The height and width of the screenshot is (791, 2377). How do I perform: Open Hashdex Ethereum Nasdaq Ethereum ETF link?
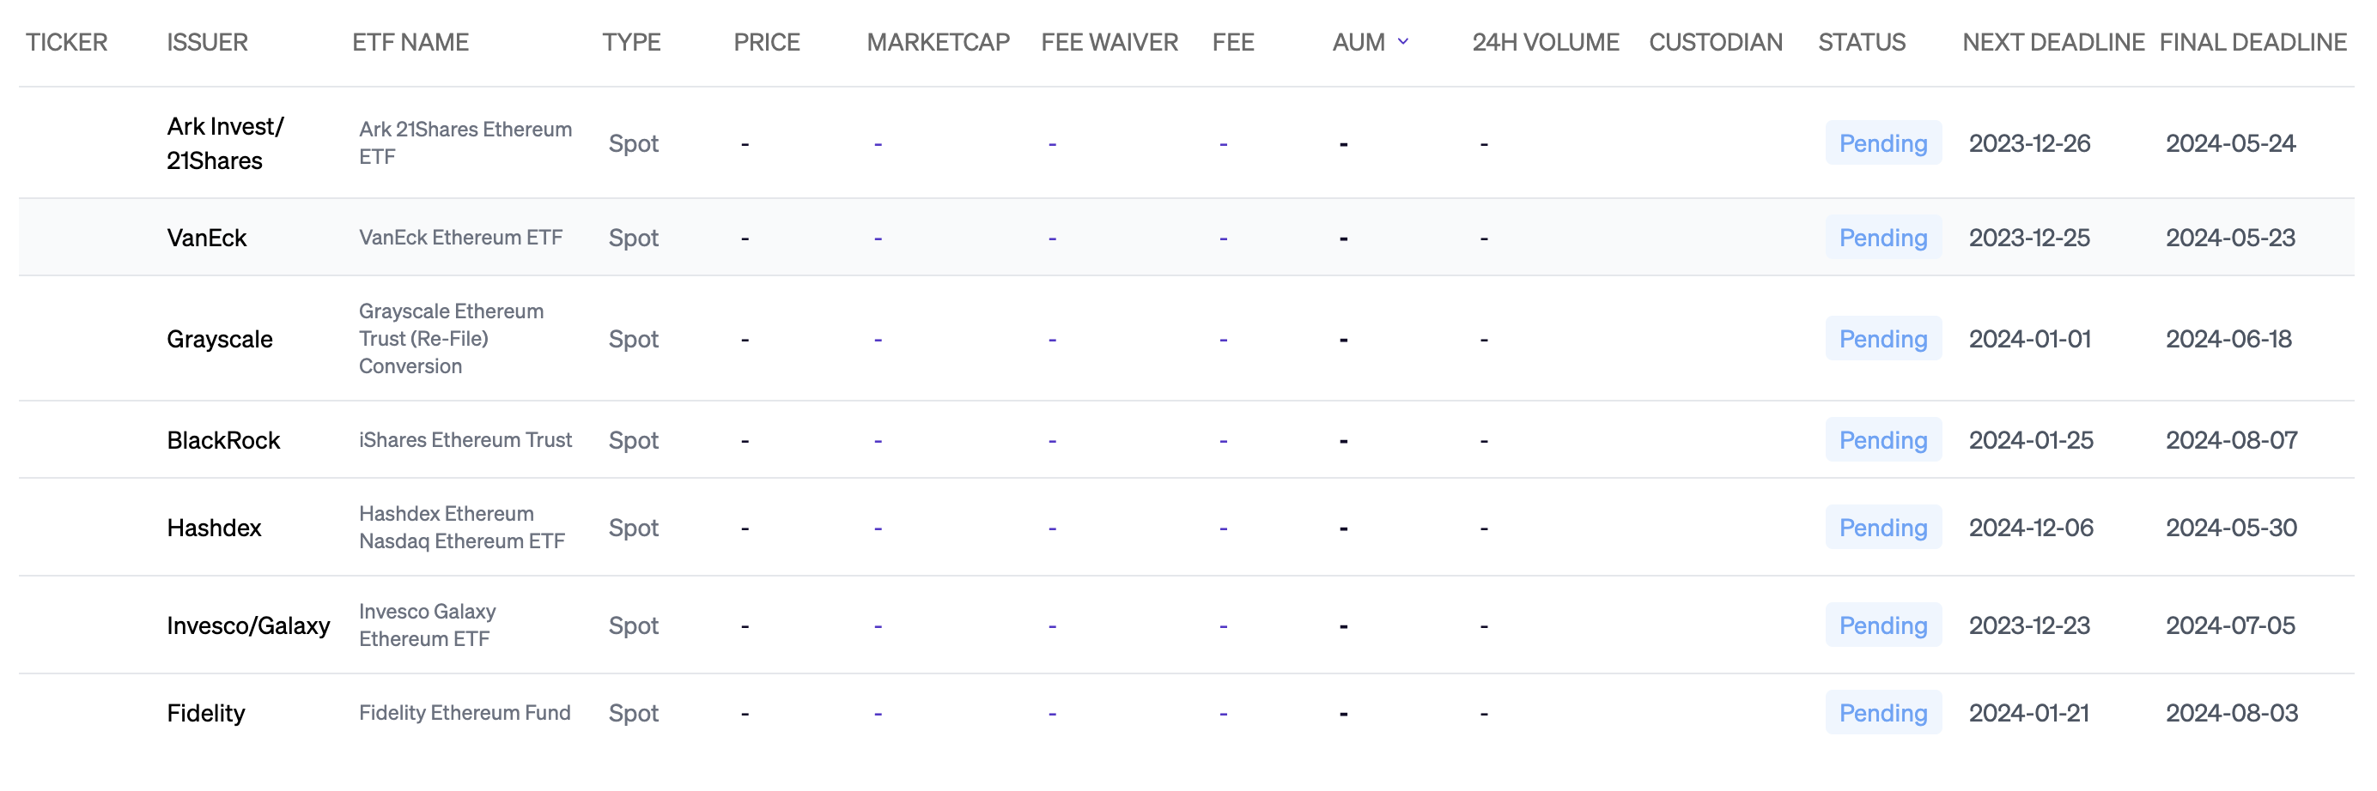pyautogui.click(x=461, y=528)
